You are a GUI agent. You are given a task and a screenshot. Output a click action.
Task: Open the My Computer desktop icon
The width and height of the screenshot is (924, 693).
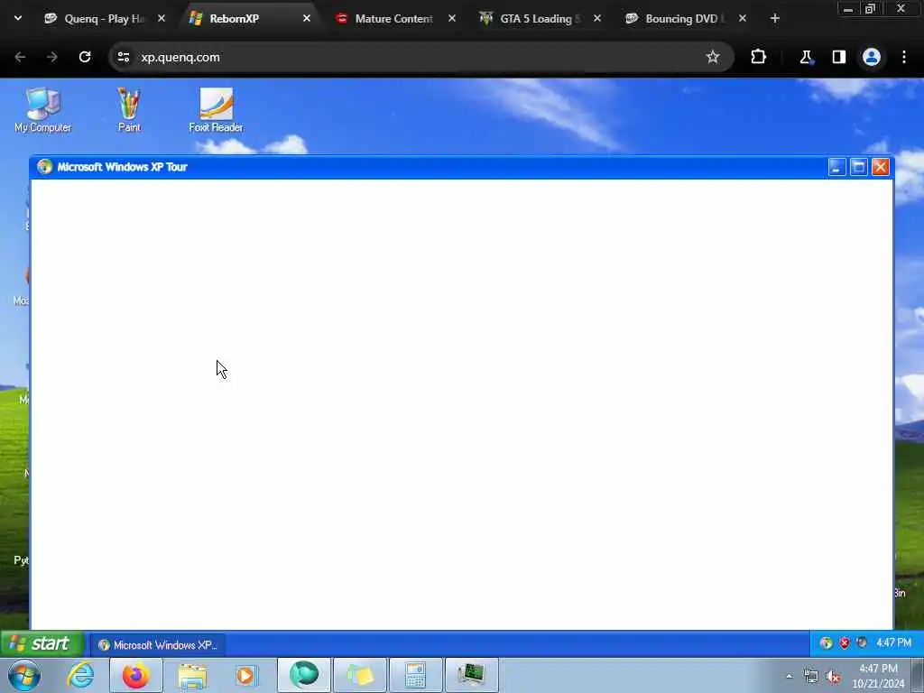(42, 110)
